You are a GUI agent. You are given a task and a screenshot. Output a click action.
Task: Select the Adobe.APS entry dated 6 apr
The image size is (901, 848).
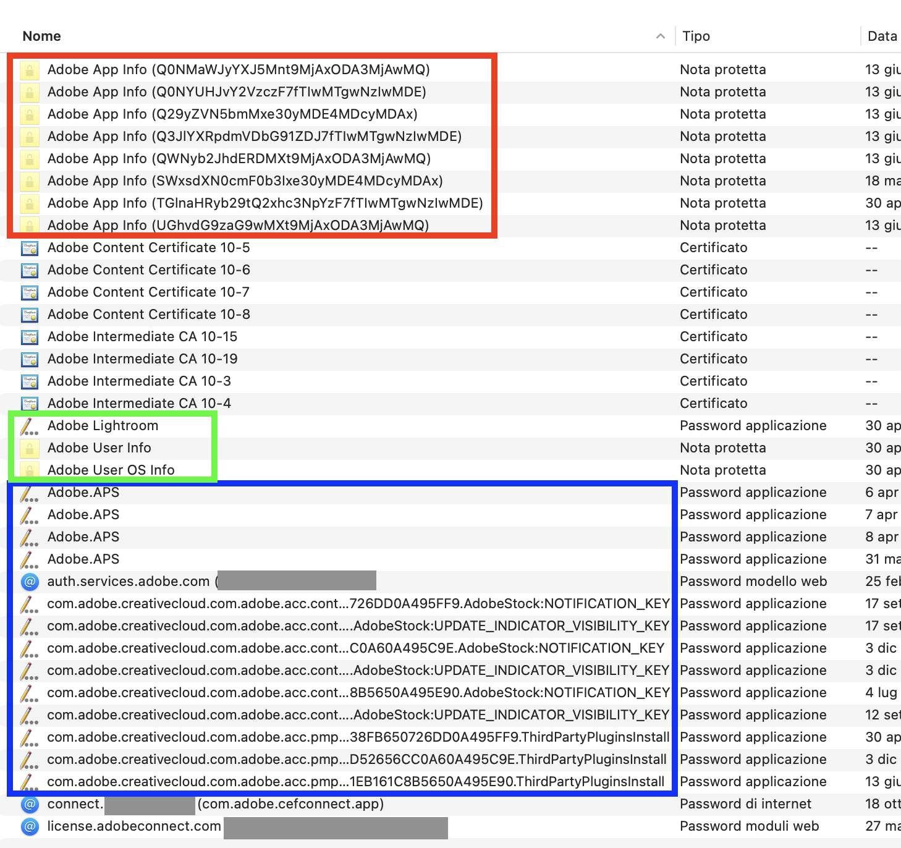click(x=83, y=493)
